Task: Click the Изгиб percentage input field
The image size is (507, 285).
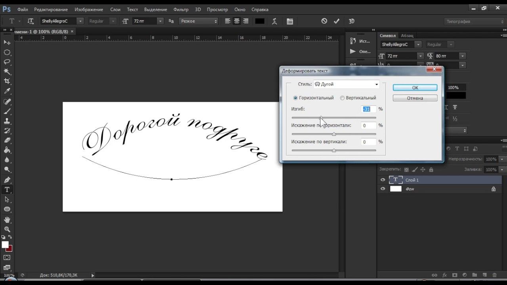Action: coord(368,109)
